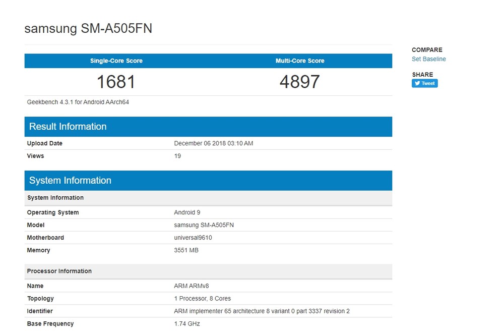Image resolution: width=504 pixels, height=335 pixels.
Task: Click the gray System Information subheader row
Action: (208, 198)
